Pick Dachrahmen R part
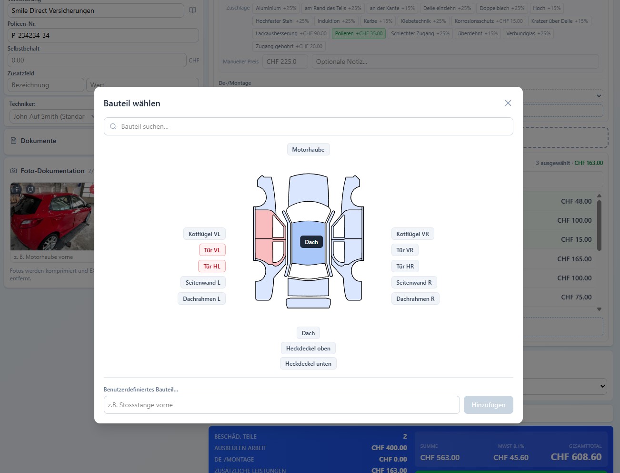Screen dimensions: 620x473 pos(415,299)
